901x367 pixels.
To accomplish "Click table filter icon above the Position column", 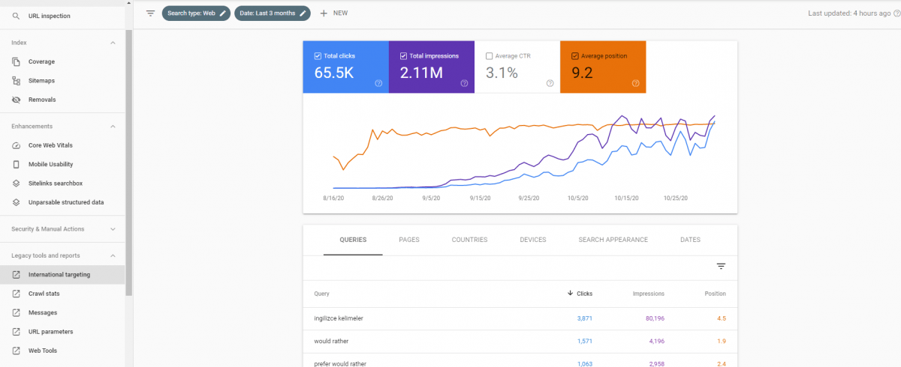I will point(721,266).
